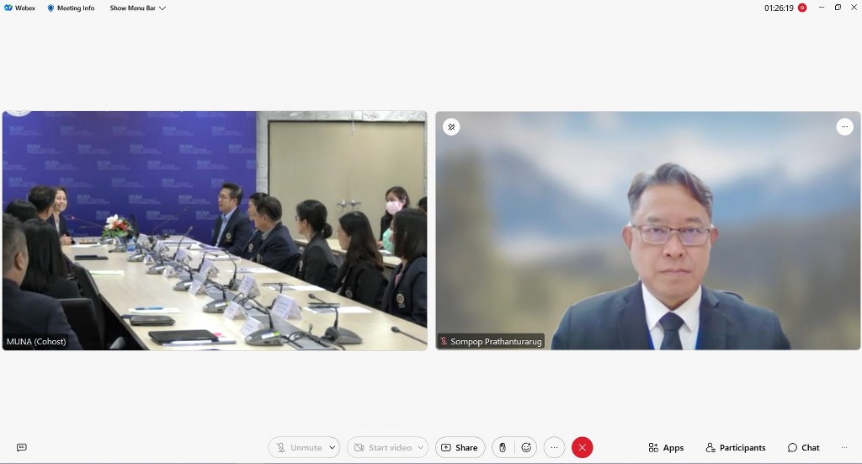Expand the audio options arrow beside Unmute
The height and width of the screenshot is (464, 862).
333,447
